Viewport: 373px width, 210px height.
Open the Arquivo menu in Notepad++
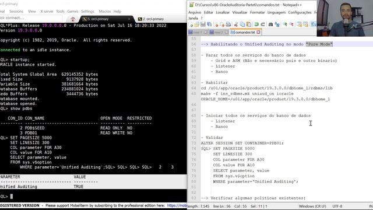click(195, 12)
